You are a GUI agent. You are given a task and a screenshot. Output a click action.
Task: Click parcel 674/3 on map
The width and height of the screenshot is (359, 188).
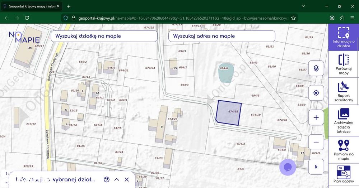pyautogui.click(x=241, y=144)
